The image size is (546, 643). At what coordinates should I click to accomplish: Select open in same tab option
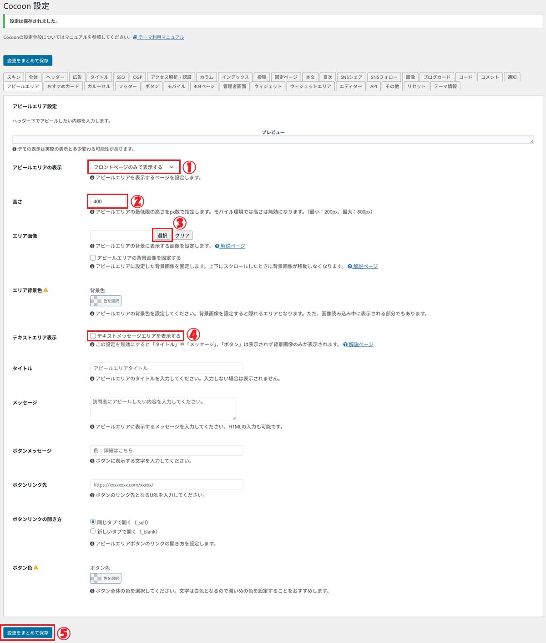(93, 522)
